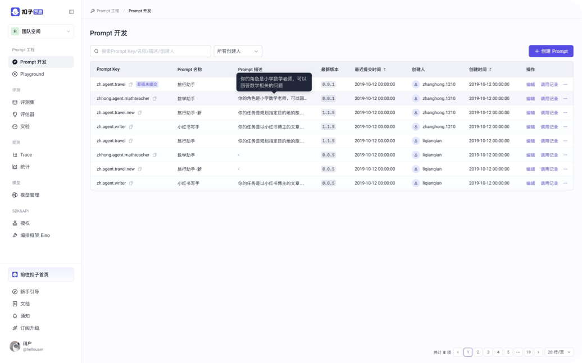Go to page 5 in pagination

[508, 352]
